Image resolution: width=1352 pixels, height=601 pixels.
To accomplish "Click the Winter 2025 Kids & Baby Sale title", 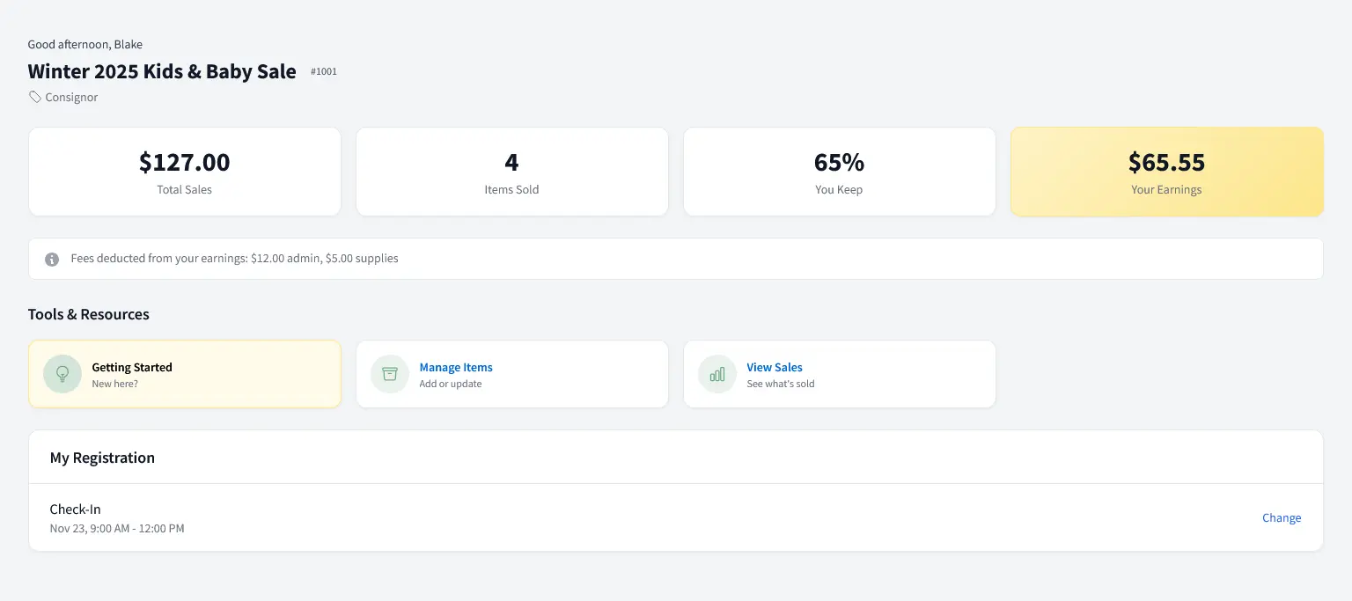I will (x=161, y=71).
